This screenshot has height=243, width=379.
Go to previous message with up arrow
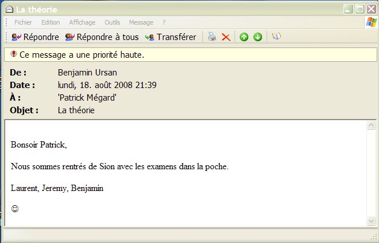[x=244, y=37]
